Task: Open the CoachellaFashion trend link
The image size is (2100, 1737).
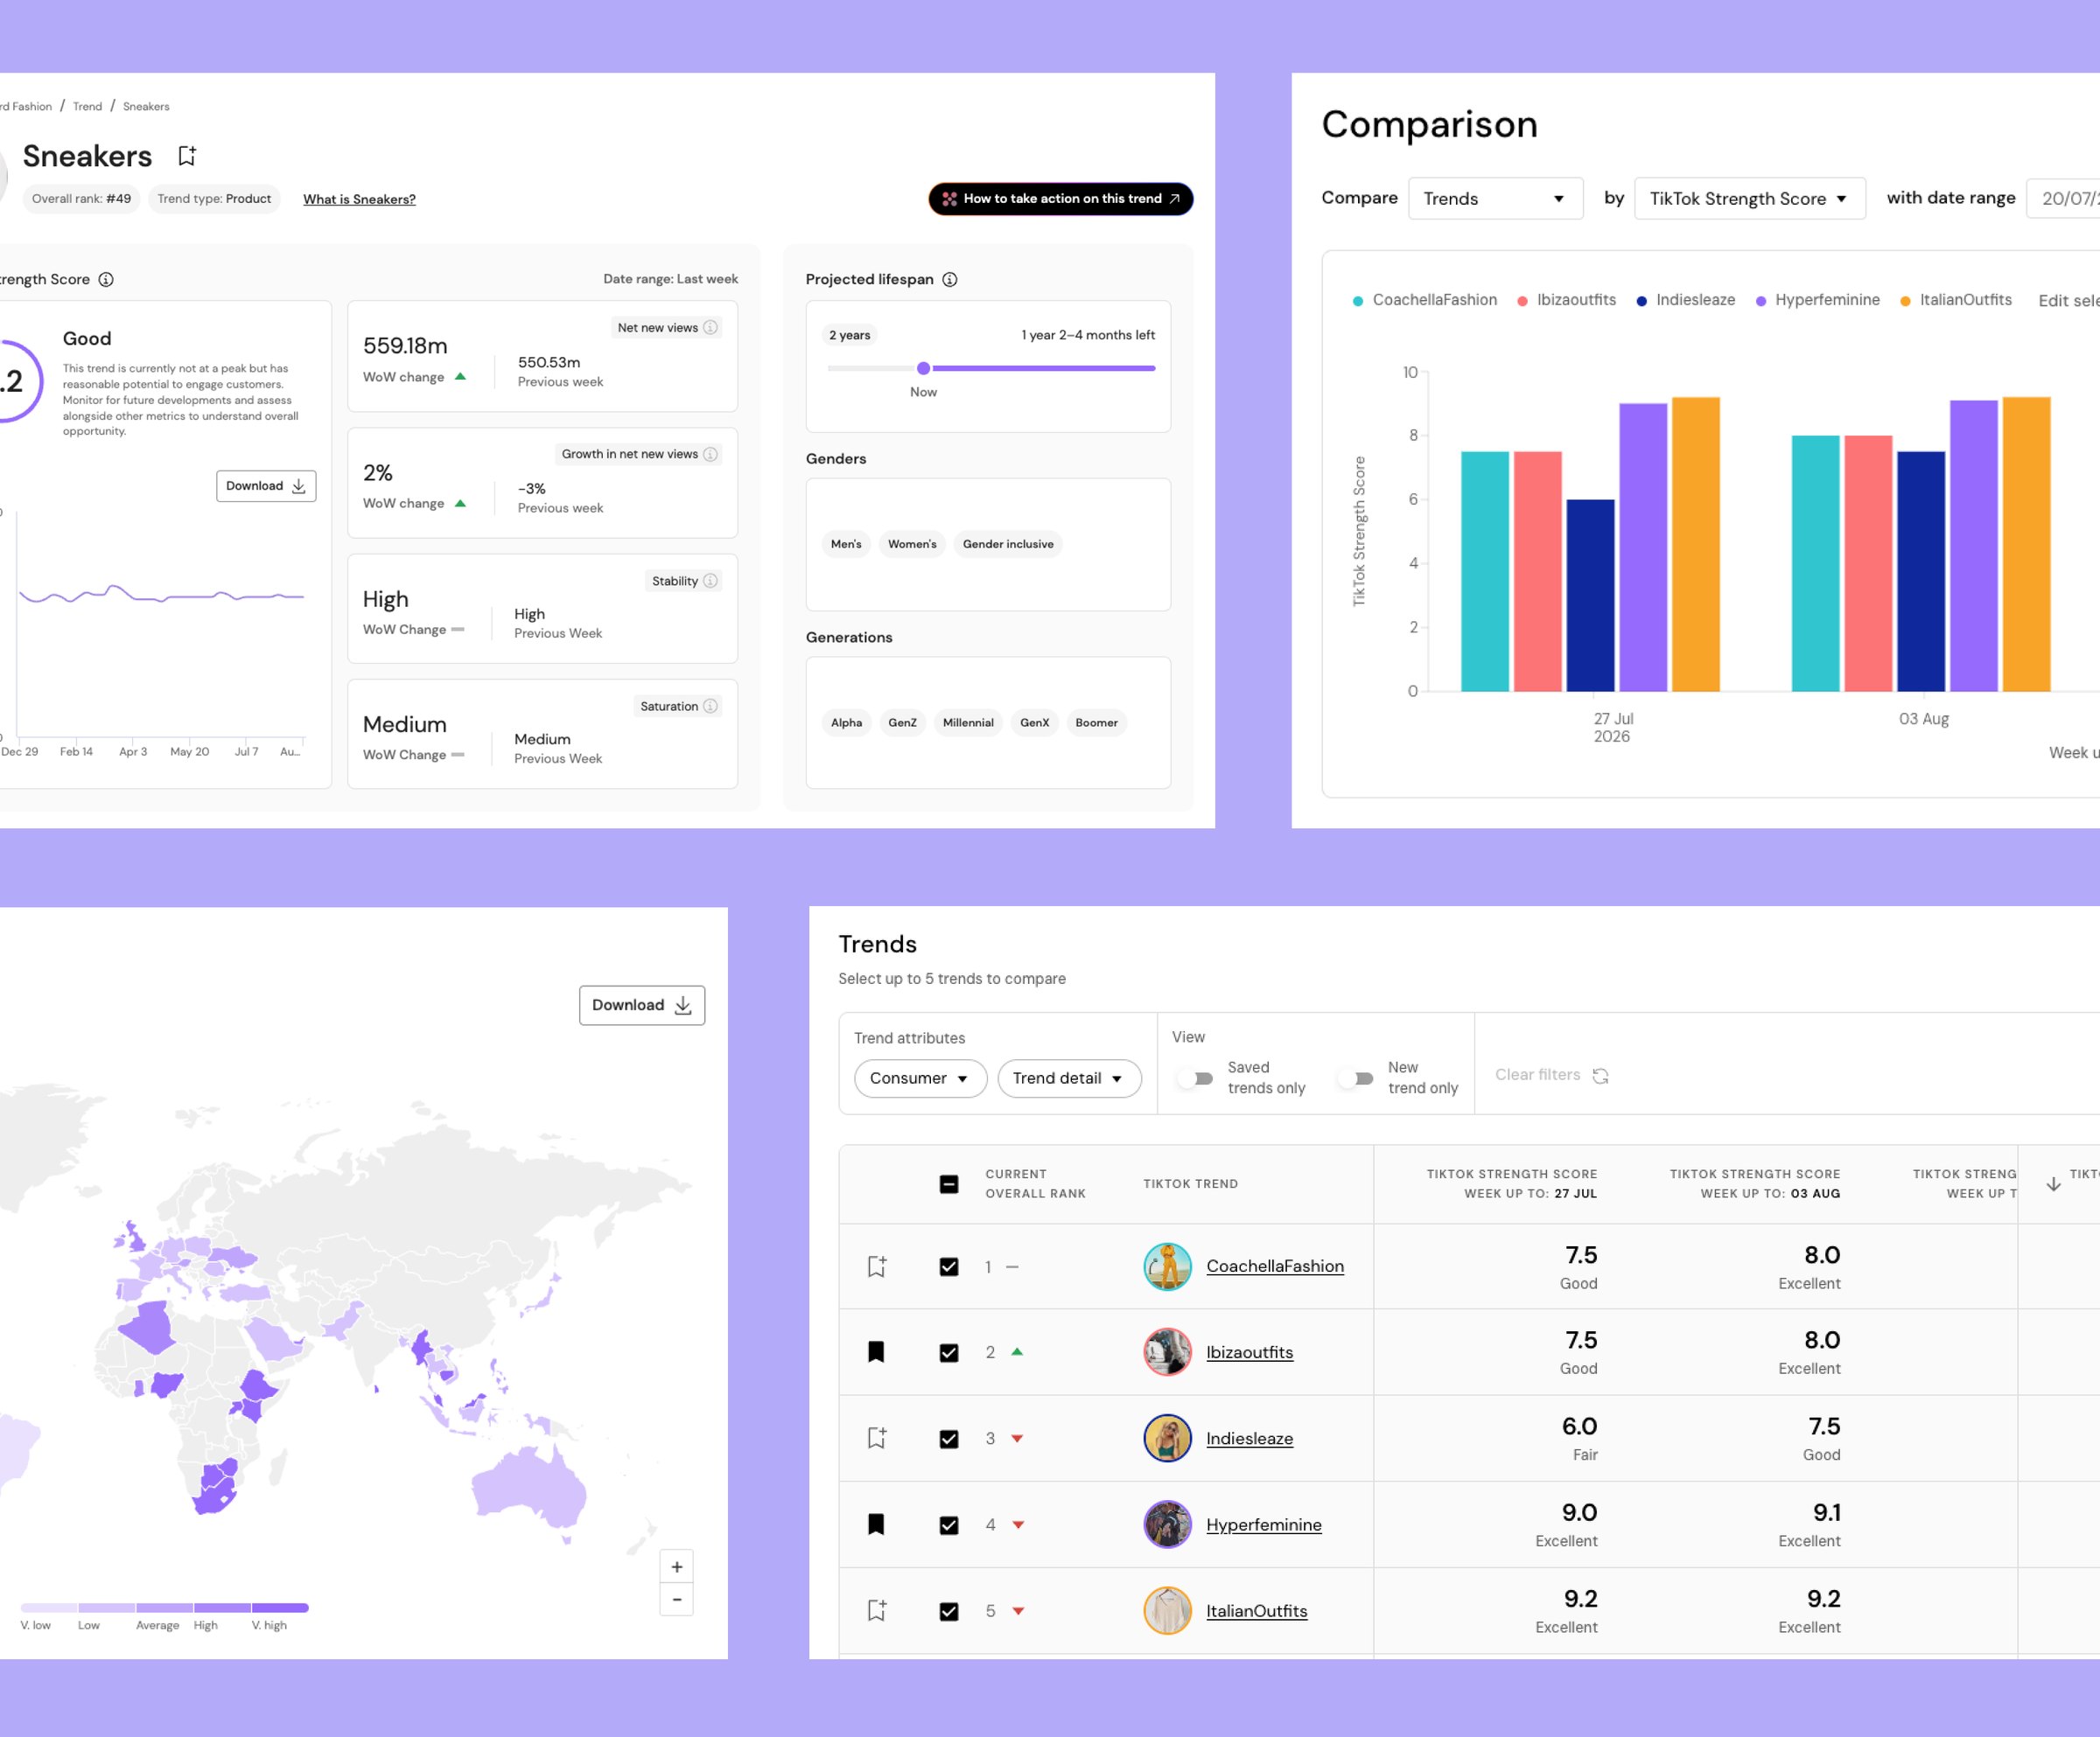Action: (x=1275, y=1266)
